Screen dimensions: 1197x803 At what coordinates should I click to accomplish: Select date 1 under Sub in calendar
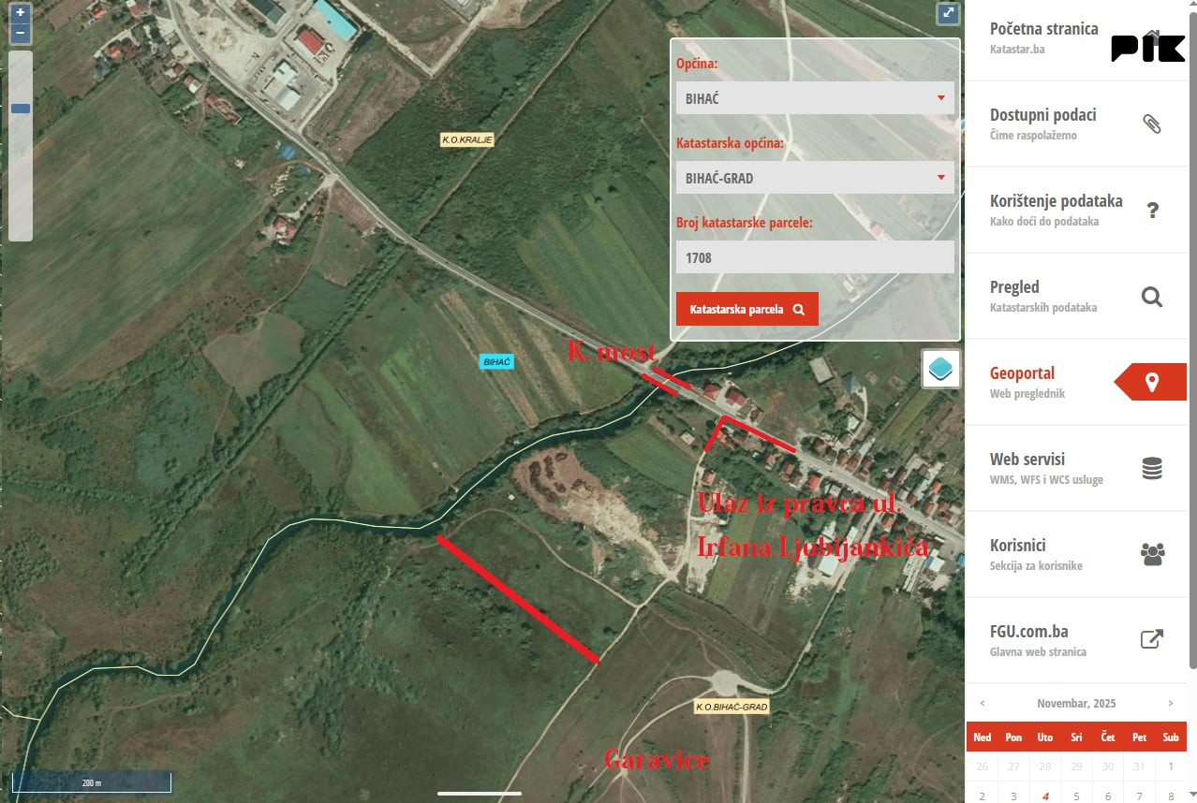pyautogui.click(x=1171, y=766)
